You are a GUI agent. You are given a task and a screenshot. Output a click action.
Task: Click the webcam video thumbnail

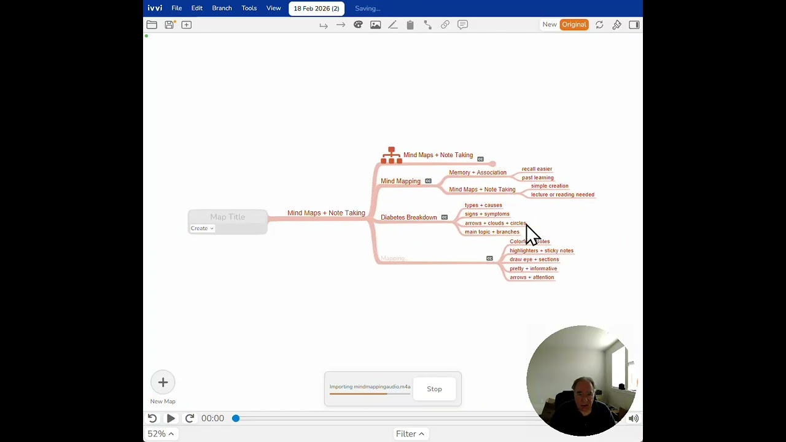coord(581,381)
